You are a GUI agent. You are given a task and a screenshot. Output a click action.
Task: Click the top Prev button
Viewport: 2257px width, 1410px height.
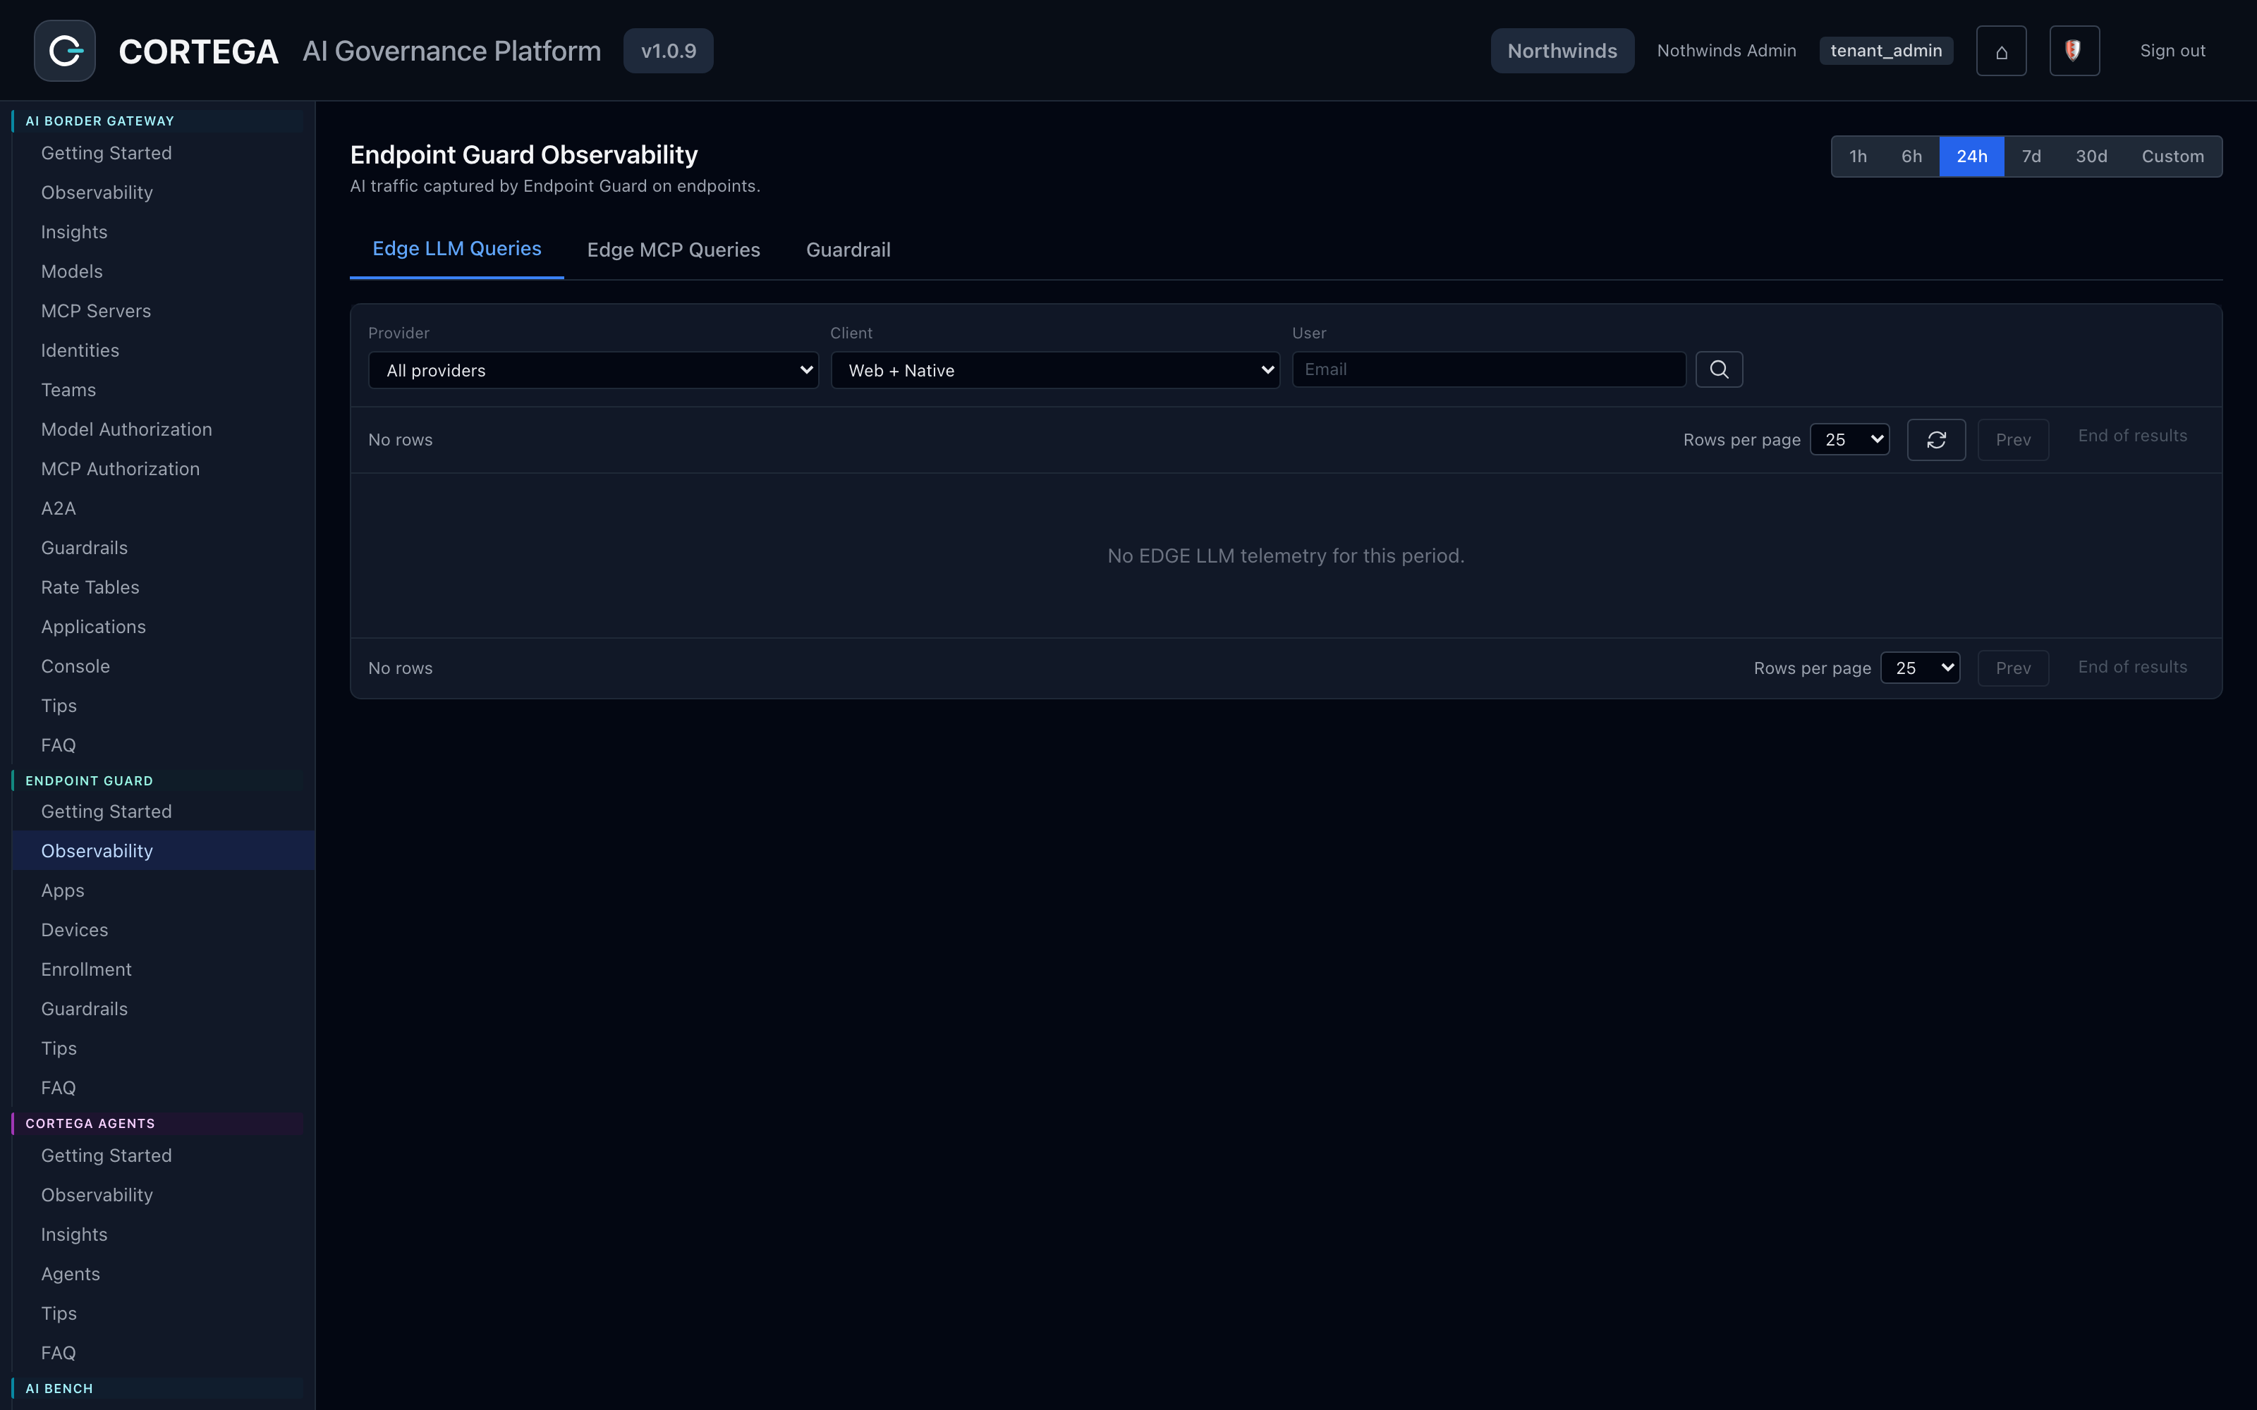(x=2013, y=439)
